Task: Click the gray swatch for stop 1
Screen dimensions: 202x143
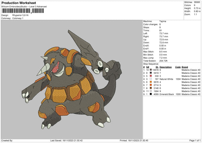Action: [x=151, y=70]
